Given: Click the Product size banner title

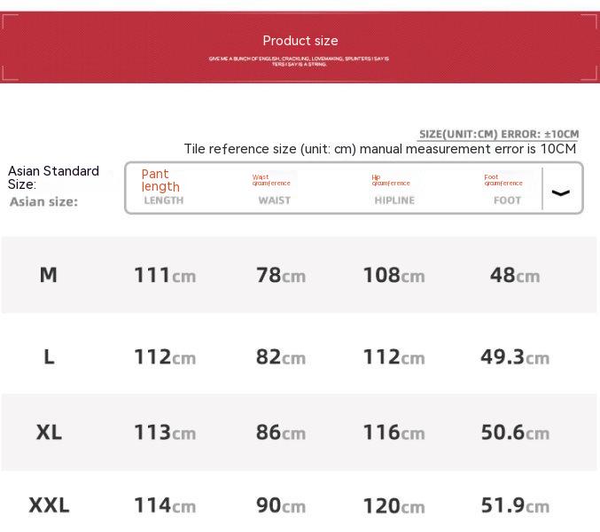Looking at the screenshot, I should (x=300, y=41).
